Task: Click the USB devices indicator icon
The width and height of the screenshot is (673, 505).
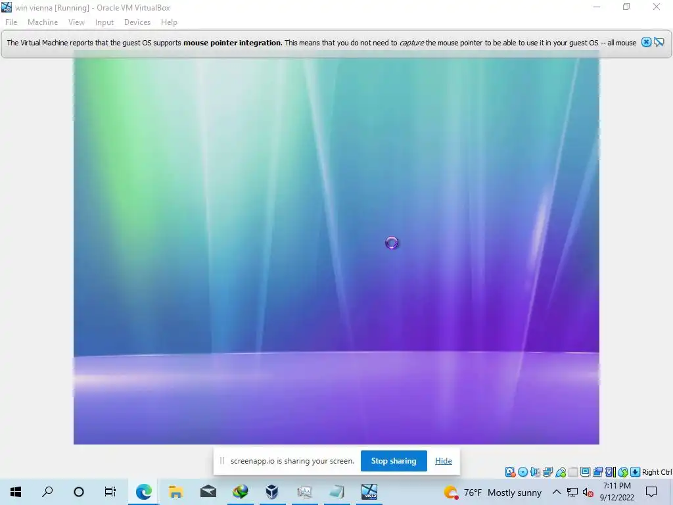Action: [x=561, y=472]
